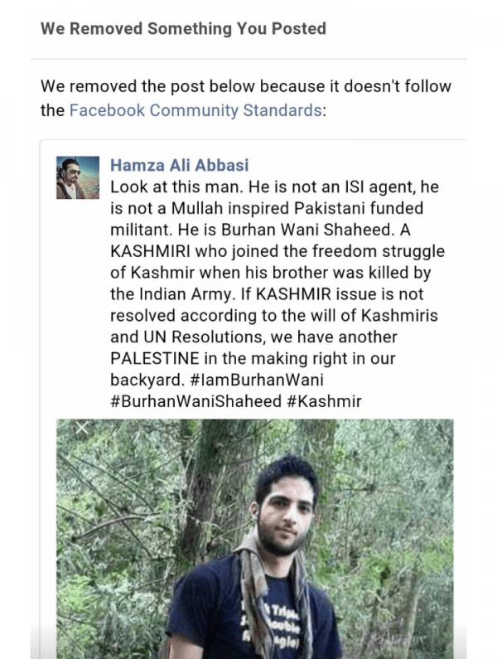Open the Facebook Community Standards link

(x=195, y=110)
